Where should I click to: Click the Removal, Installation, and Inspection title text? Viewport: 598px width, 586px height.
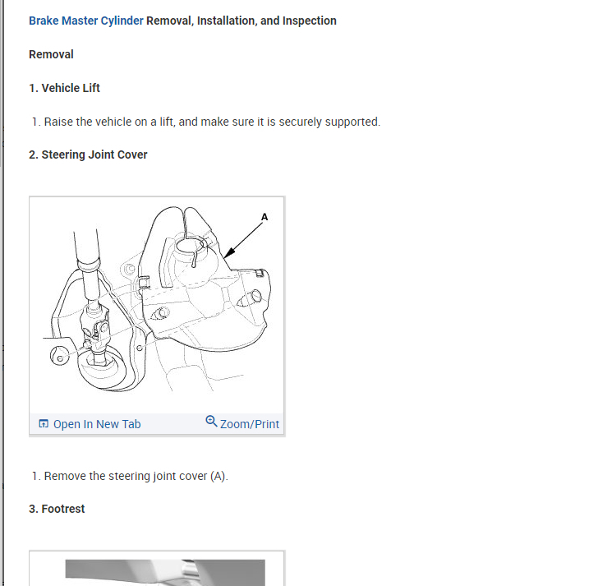point(241,21)
